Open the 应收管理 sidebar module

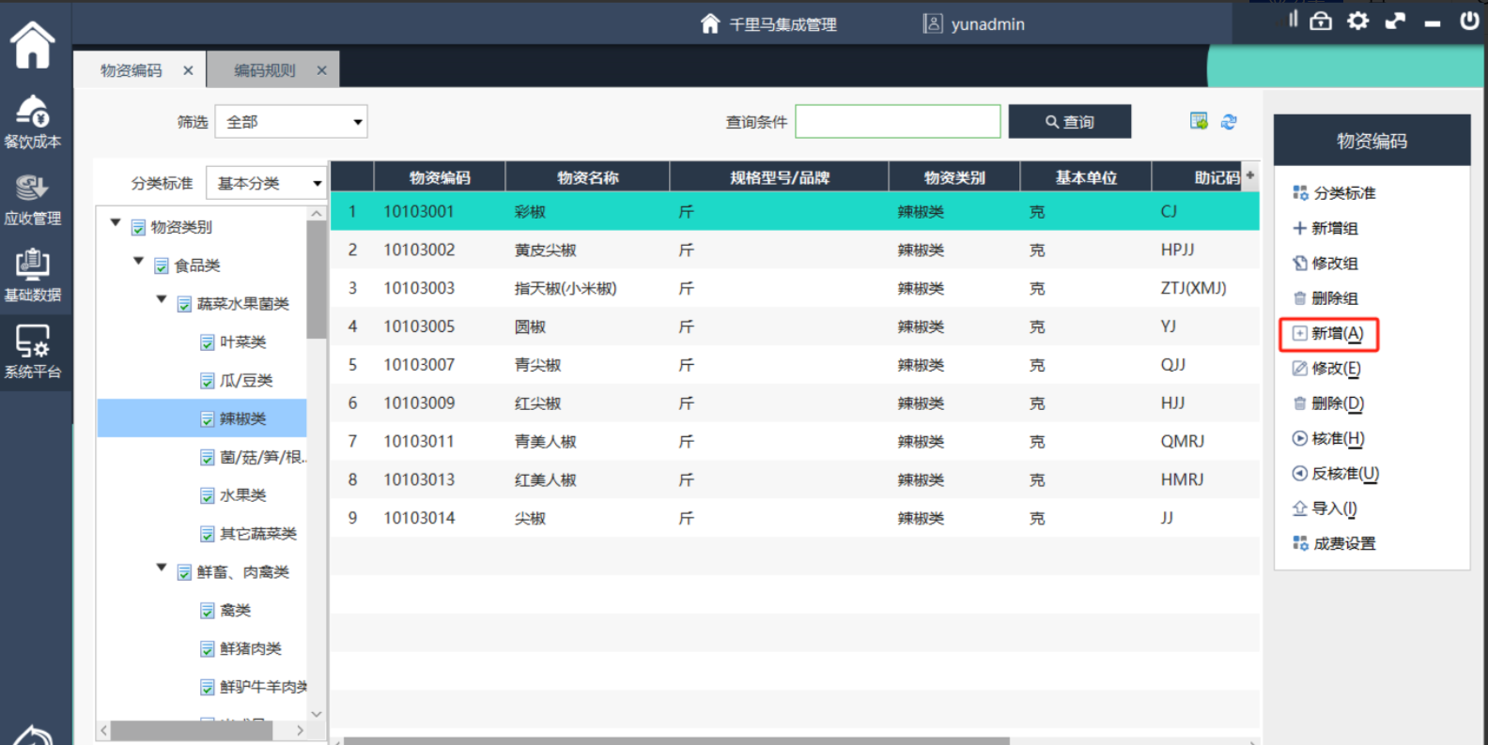(x=33, y=200)
